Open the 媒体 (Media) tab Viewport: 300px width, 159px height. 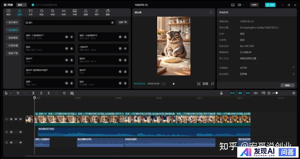click(9, 12)
